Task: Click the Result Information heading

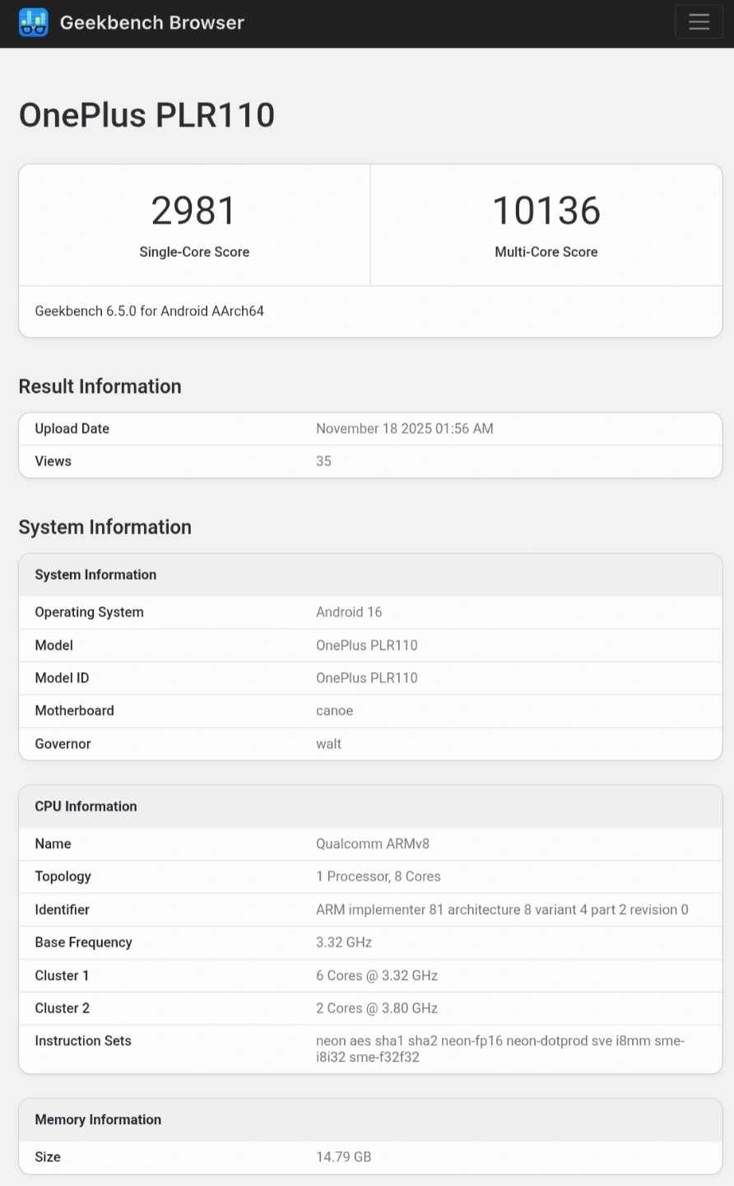Action: [x=100, y=386]
